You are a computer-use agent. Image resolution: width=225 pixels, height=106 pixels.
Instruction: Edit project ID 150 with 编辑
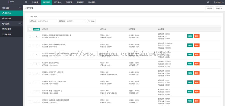190,82
